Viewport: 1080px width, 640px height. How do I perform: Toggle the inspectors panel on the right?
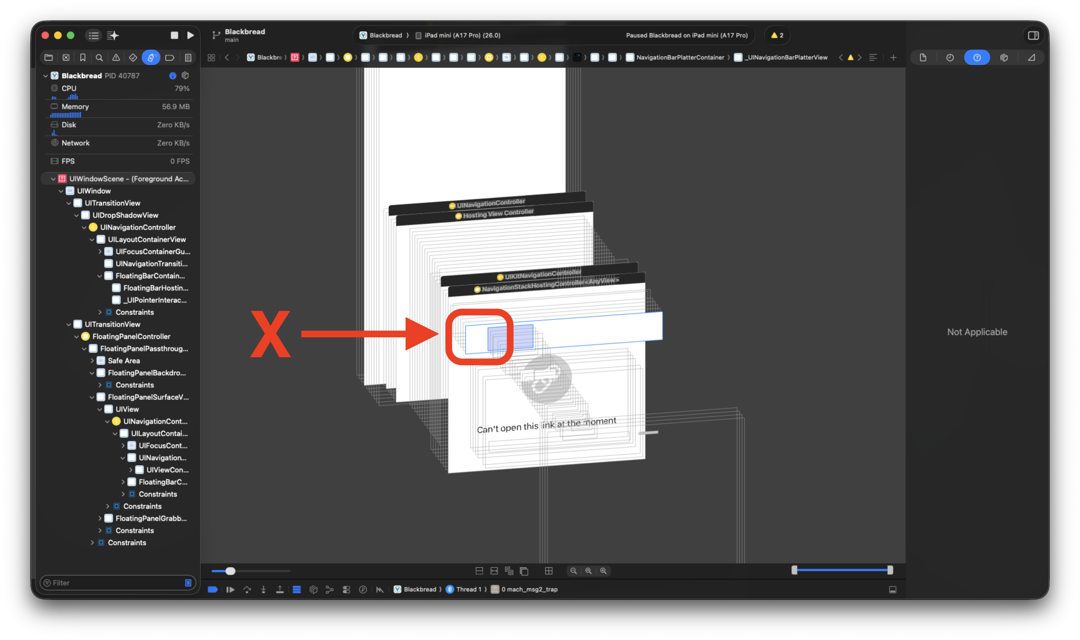[x=1033, y=35]
